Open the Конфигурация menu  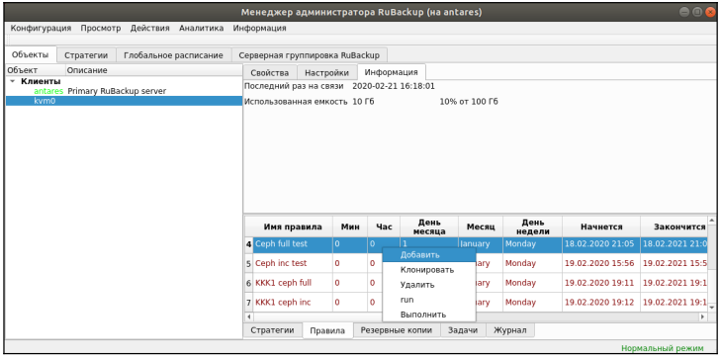(x=41, y=28)
